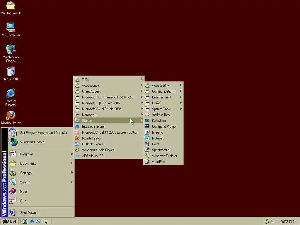300x225 pixels.
Task: Launch Microsoft Visual J# 2005 Express Edition
Action: pos(109,132)
